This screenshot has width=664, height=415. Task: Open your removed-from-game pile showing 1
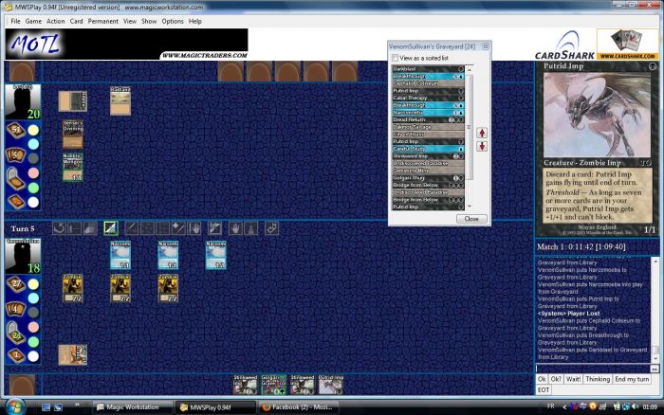tap(16, 355)
